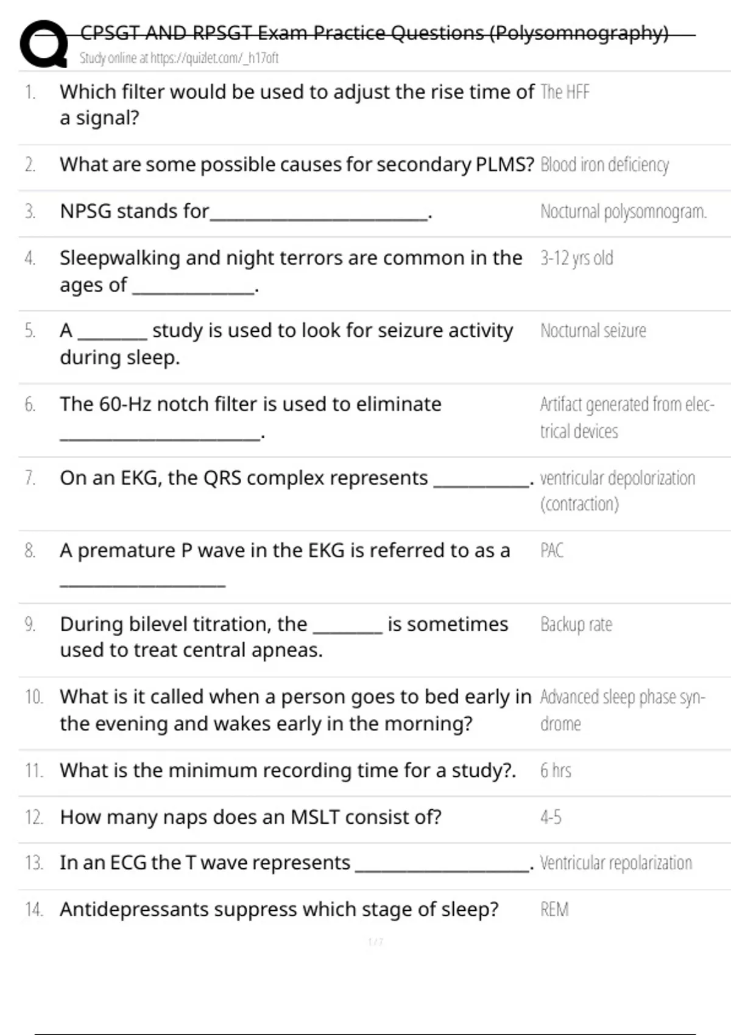
Task: Click the Quizlet Q logo icon
Action: (x=44, y=43)
